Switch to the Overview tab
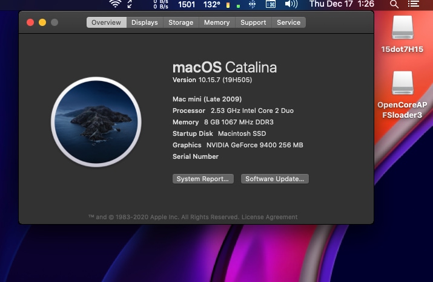Image resolution: width=433 pixels, height=282 pixels. click(107, 22)
